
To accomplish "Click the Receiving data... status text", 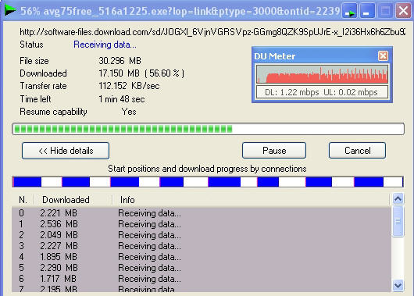I will click(x=105, y=45).
